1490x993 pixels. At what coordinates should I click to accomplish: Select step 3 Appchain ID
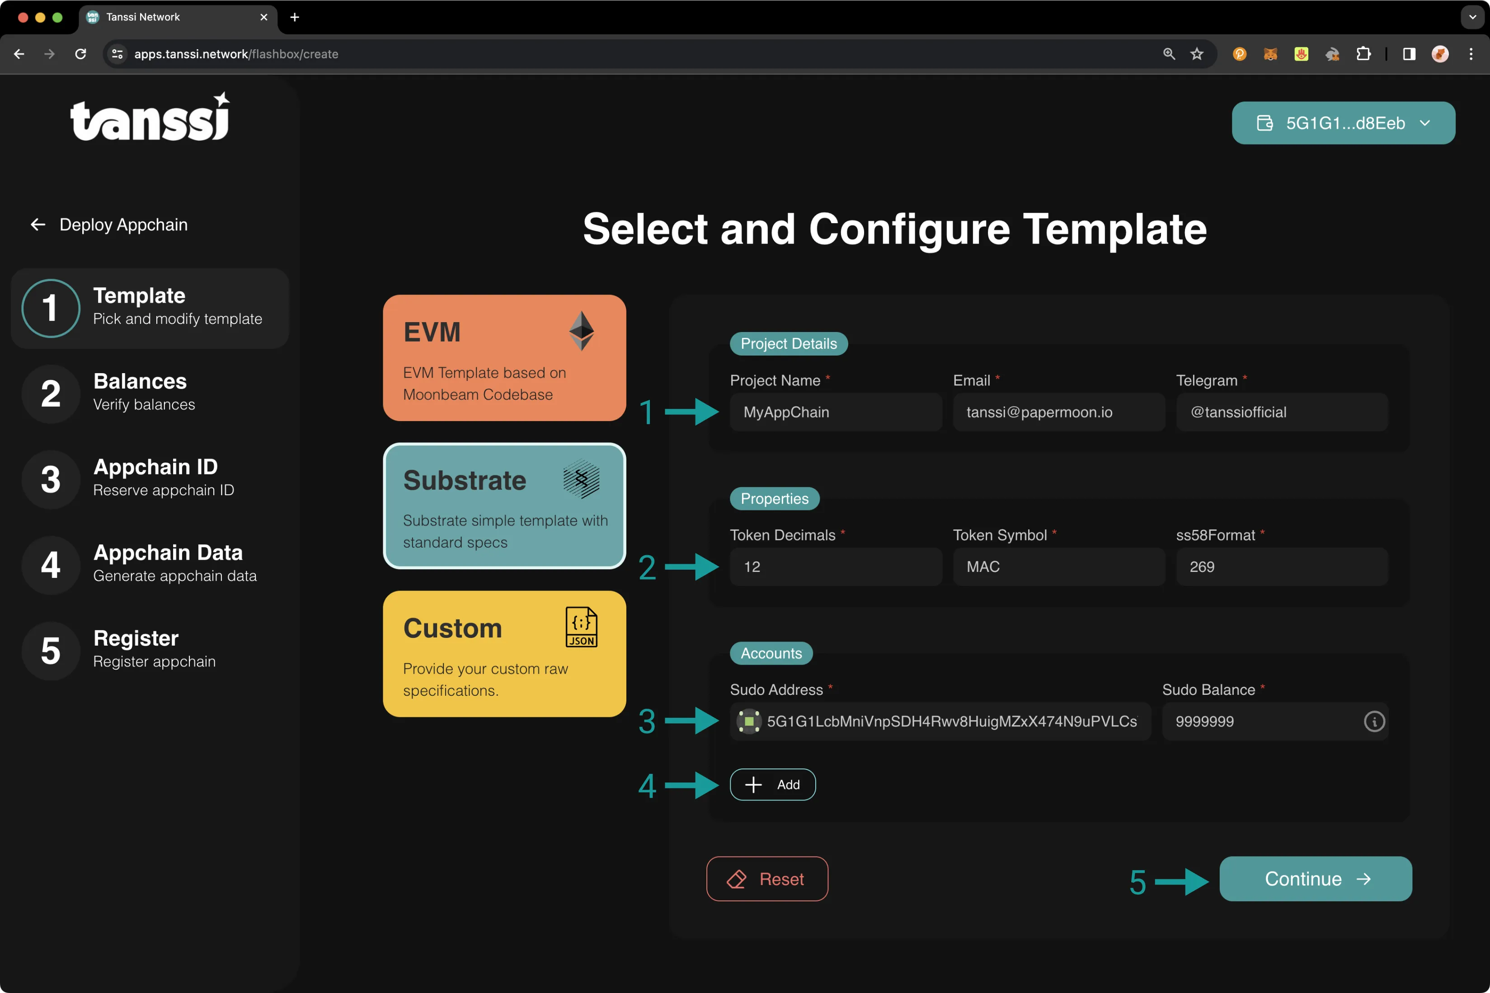[x=150, y=479]
